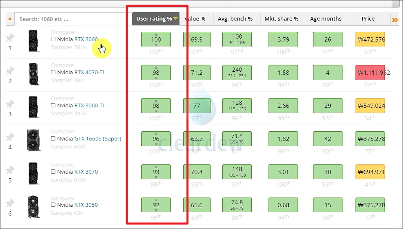Screen dimensions: 403x229
Task: Check the RTX 3060-Ti compare checkbox
Action: [x=53, y=105]
